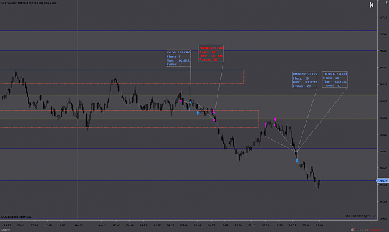Click the 20680 price axis label
389x232 pixels.
(383, 51)
